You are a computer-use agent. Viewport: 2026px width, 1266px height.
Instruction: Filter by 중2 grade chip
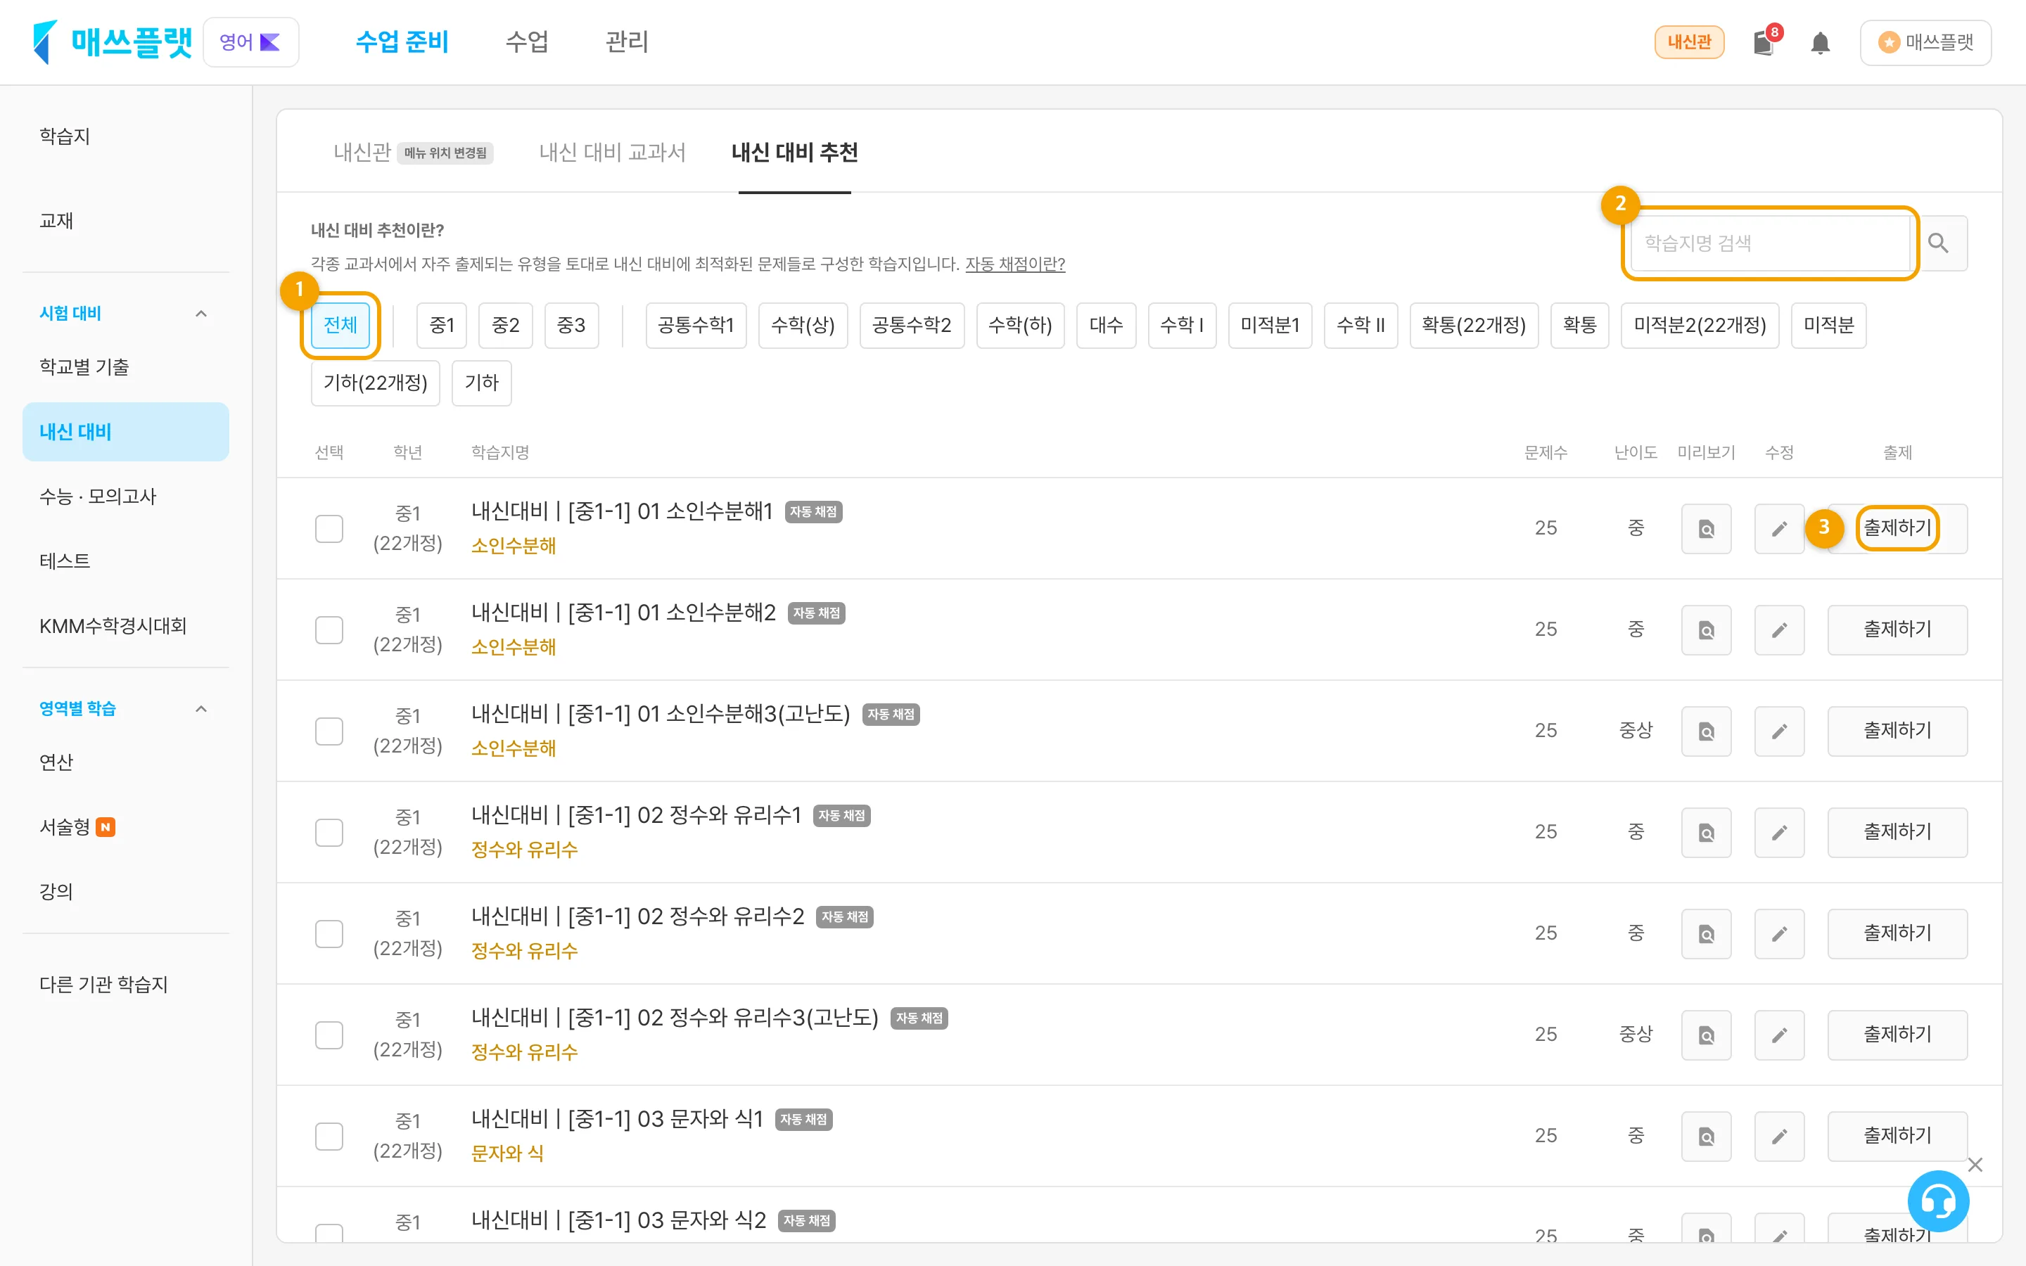point(506,325)
